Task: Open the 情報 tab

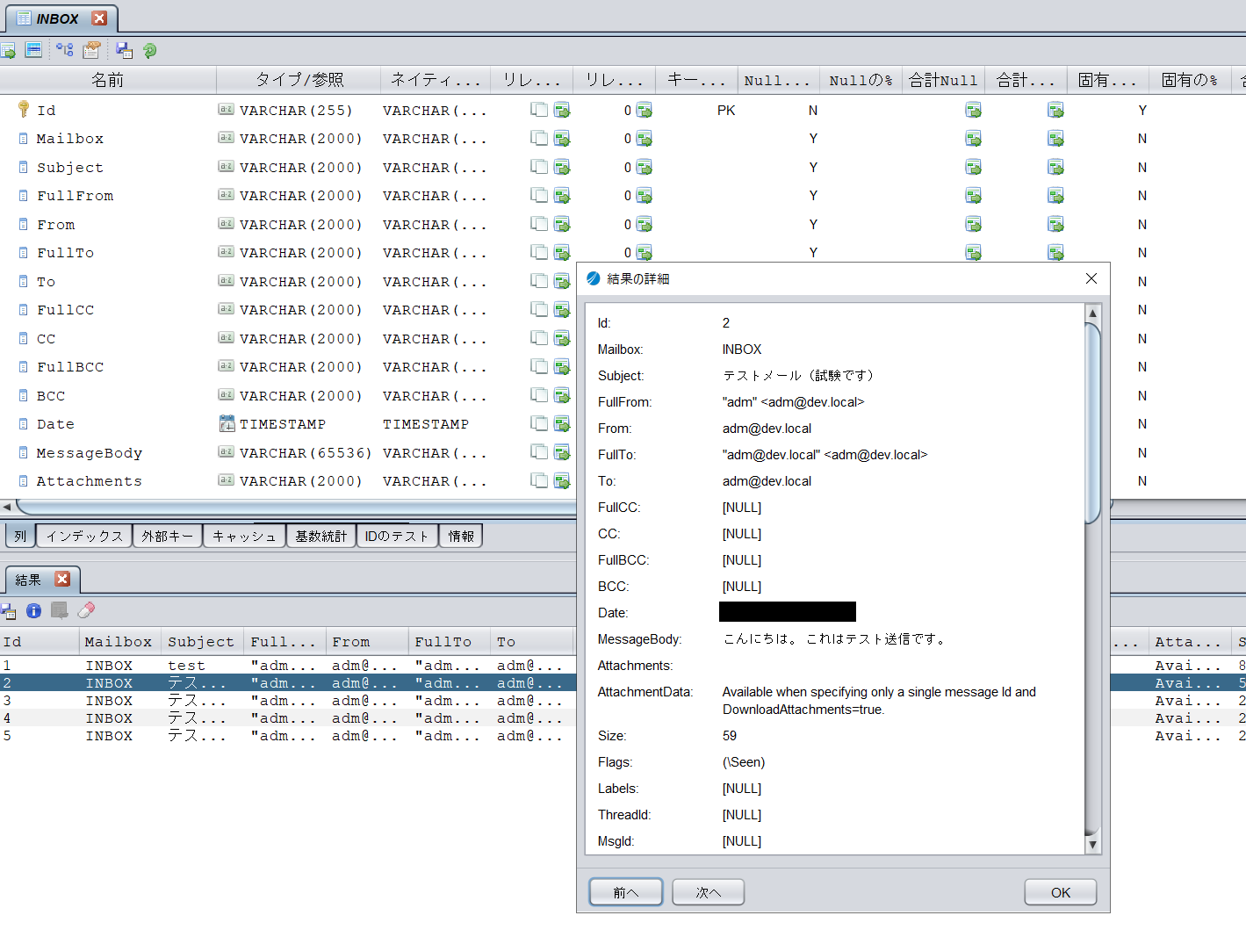Action: pyautogui.click(x=461, y=536)
